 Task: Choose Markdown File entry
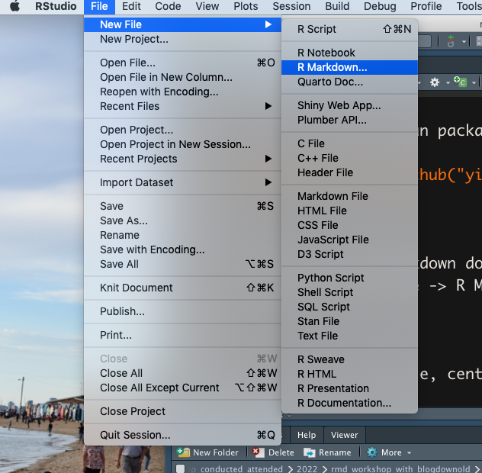(x=349, y=196)
